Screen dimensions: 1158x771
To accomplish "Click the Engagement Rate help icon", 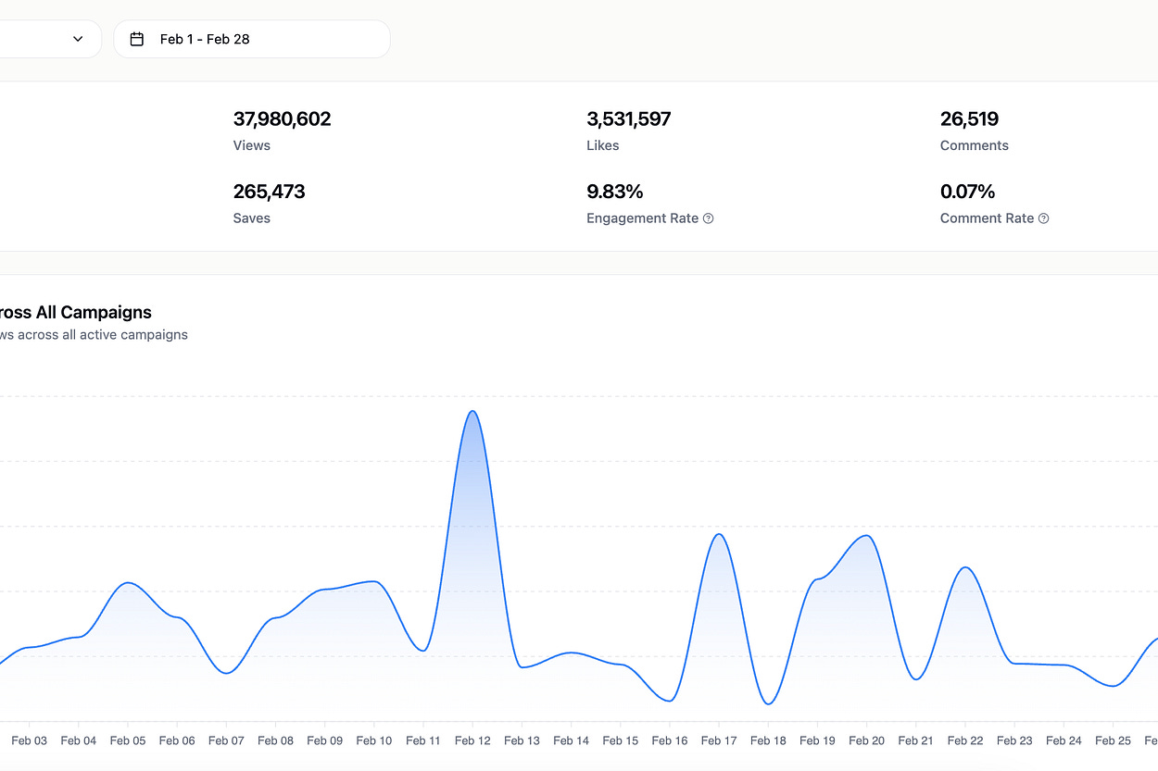I will pos(709,218).
